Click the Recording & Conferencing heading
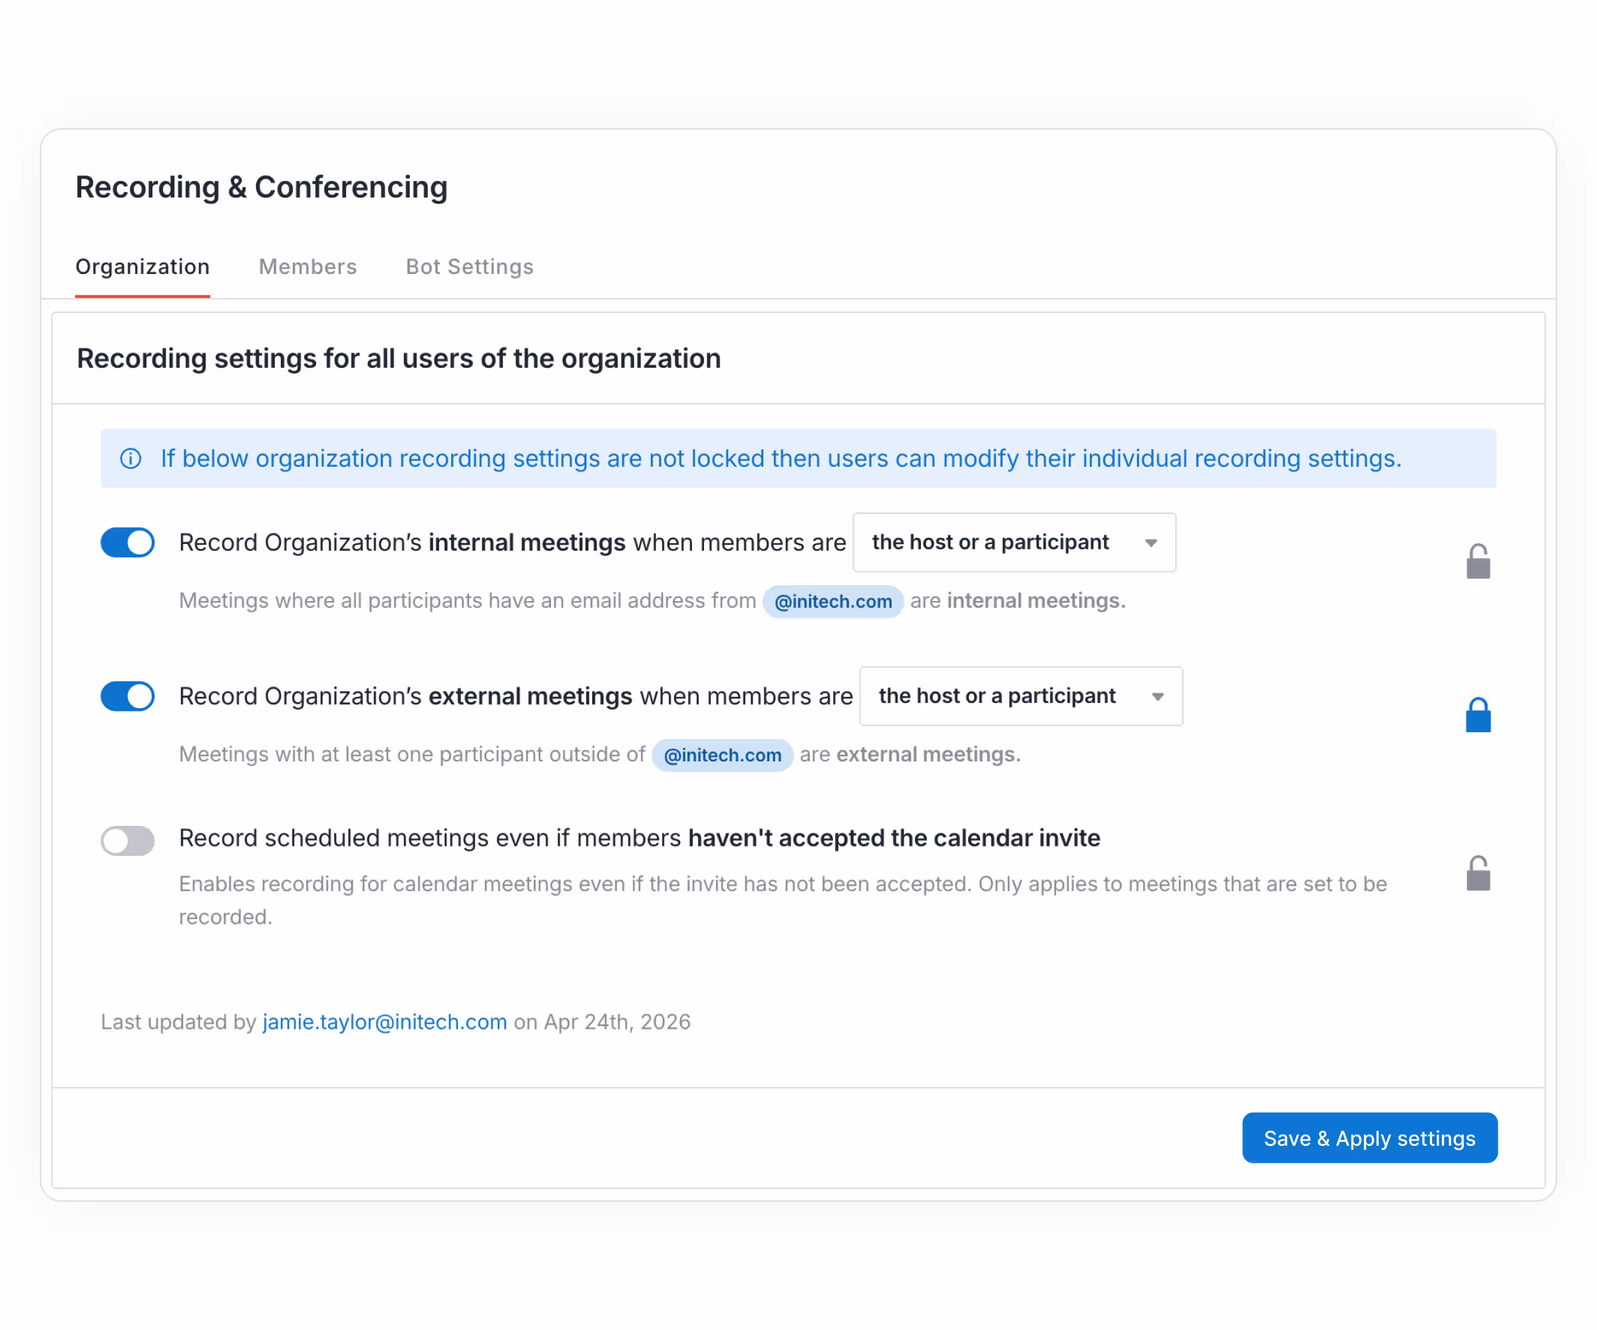Viewport: 1597px width, 1330px height. click(262, 187)
